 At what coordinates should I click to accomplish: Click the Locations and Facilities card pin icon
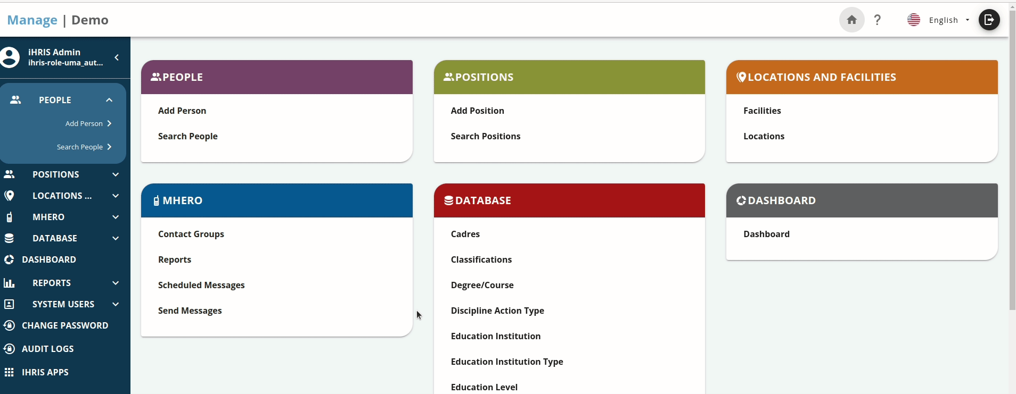741,77
